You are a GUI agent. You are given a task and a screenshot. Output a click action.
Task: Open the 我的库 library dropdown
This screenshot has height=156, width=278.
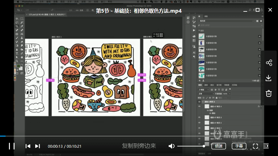(x=227, y=21)
